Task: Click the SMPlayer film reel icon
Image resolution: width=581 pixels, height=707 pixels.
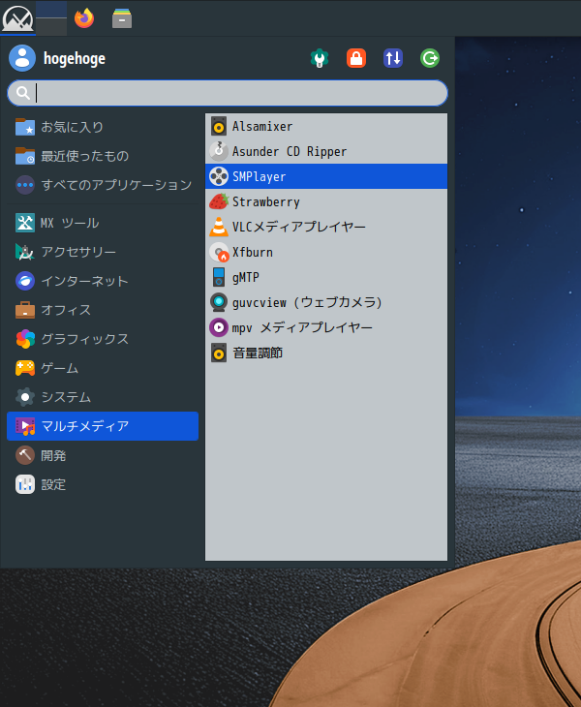Action: point(219,176)
